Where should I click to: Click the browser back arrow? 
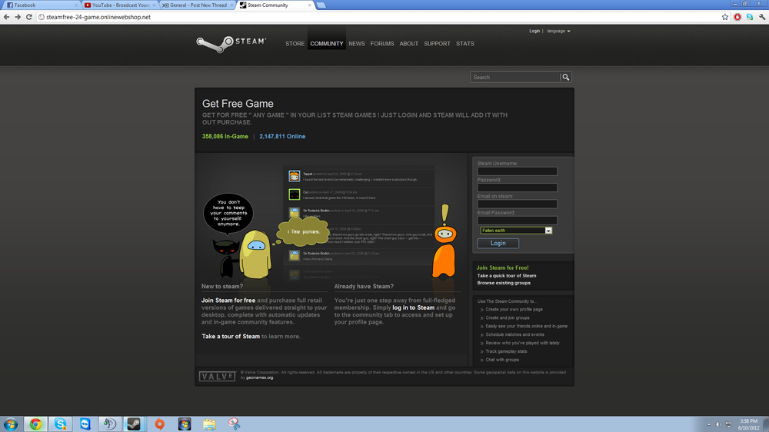coord(6,17)
